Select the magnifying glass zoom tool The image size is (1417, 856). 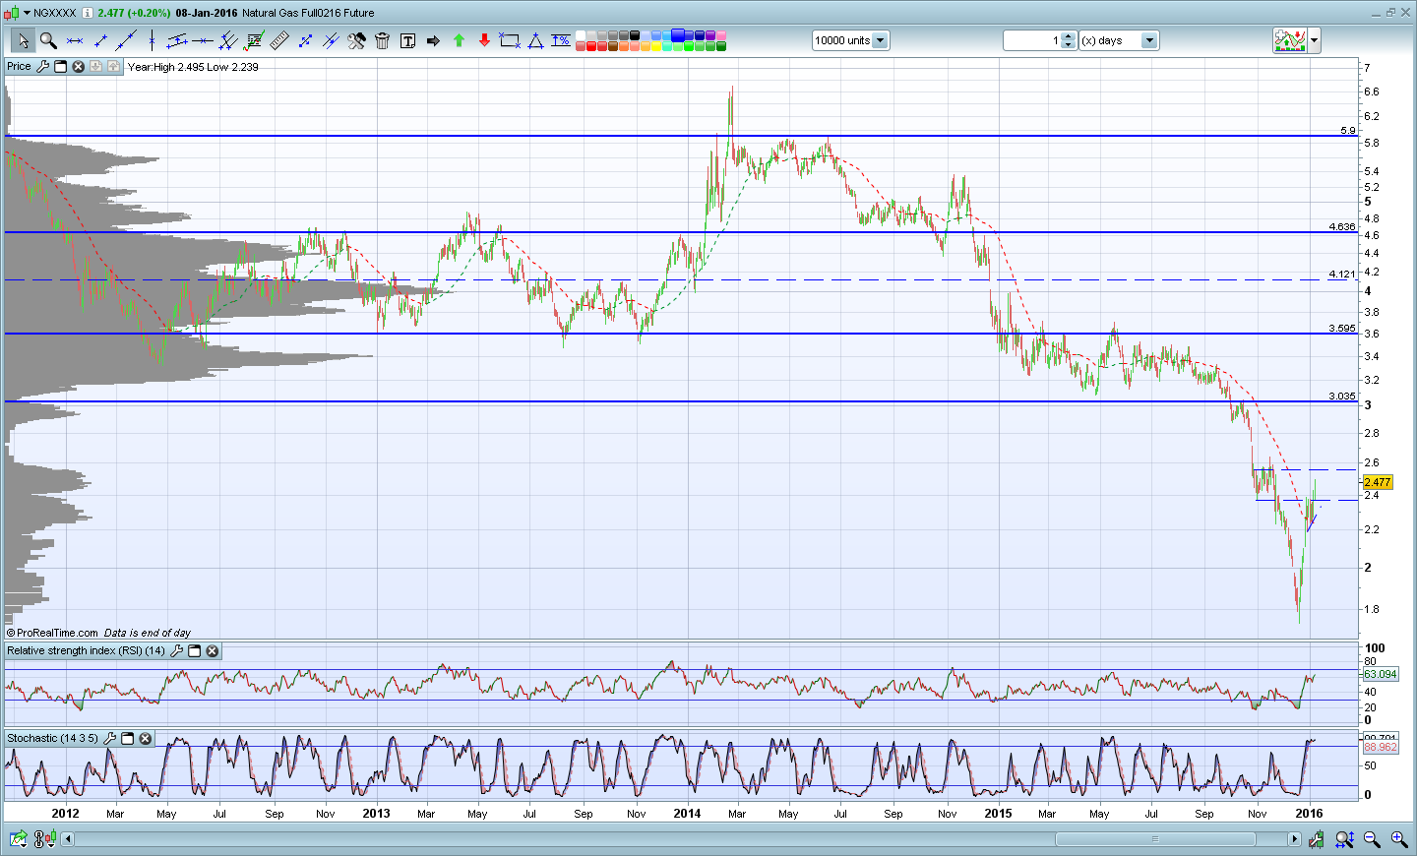click(48, 40)
